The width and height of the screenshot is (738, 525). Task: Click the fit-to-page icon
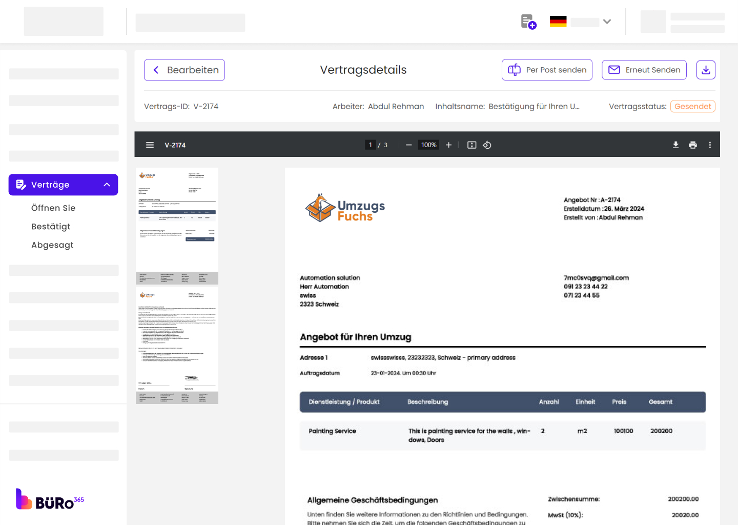pos(471,145)
